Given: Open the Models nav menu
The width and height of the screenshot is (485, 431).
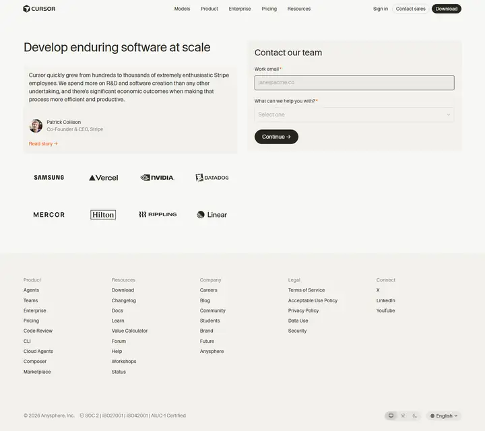Looking at the screenshot, I should 182,9.
